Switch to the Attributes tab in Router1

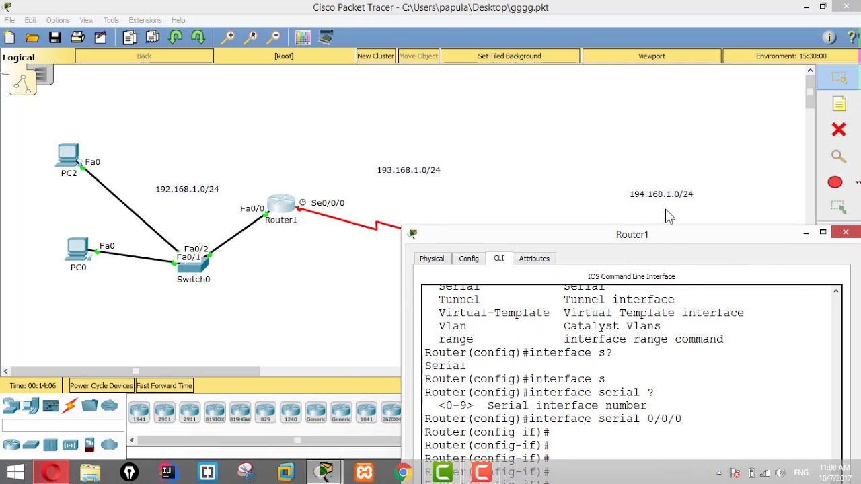(534, 259)
